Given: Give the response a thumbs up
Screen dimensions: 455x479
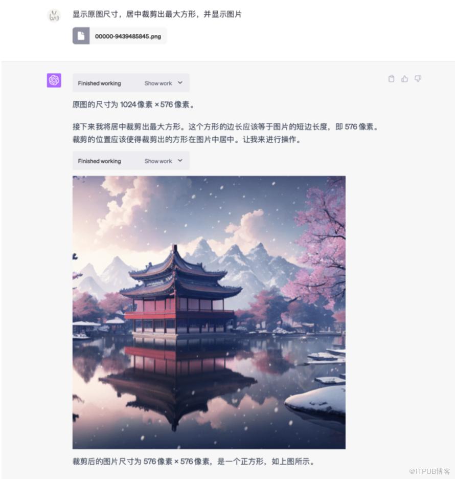Looking at the screenshot, I should point(405,79).
